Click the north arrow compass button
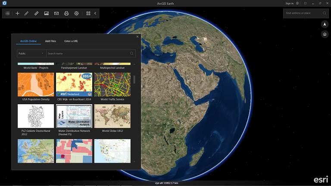 pyautogui.click(x=325, y=24)
